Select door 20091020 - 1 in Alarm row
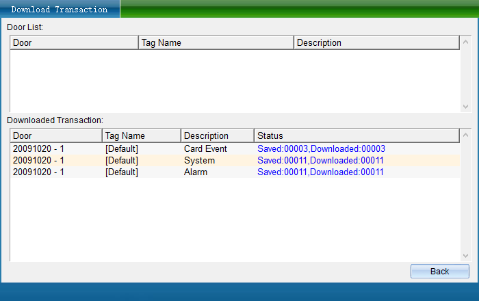479x301 pixels. [x=38, y=172]
